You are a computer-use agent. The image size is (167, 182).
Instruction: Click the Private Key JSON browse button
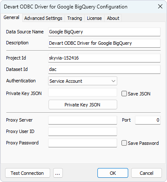tap(83, 105)
